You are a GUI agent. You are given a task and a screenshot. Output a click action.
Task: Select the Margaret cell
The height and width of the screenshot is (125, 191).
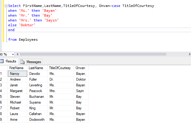click(x=18, y=91)
